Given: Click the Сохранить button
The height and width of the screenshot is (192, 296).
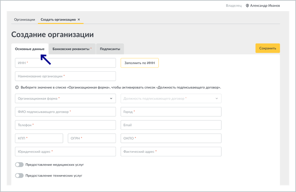Looking at the screenshot, I should tap(268, 48).
